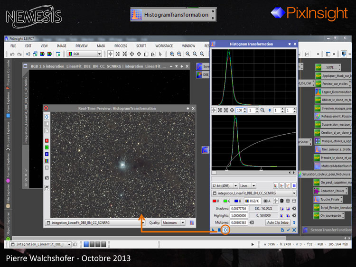Open the WORKSPACE menu
The width and height of the screenshot is (356, 267).
[164, 46]
